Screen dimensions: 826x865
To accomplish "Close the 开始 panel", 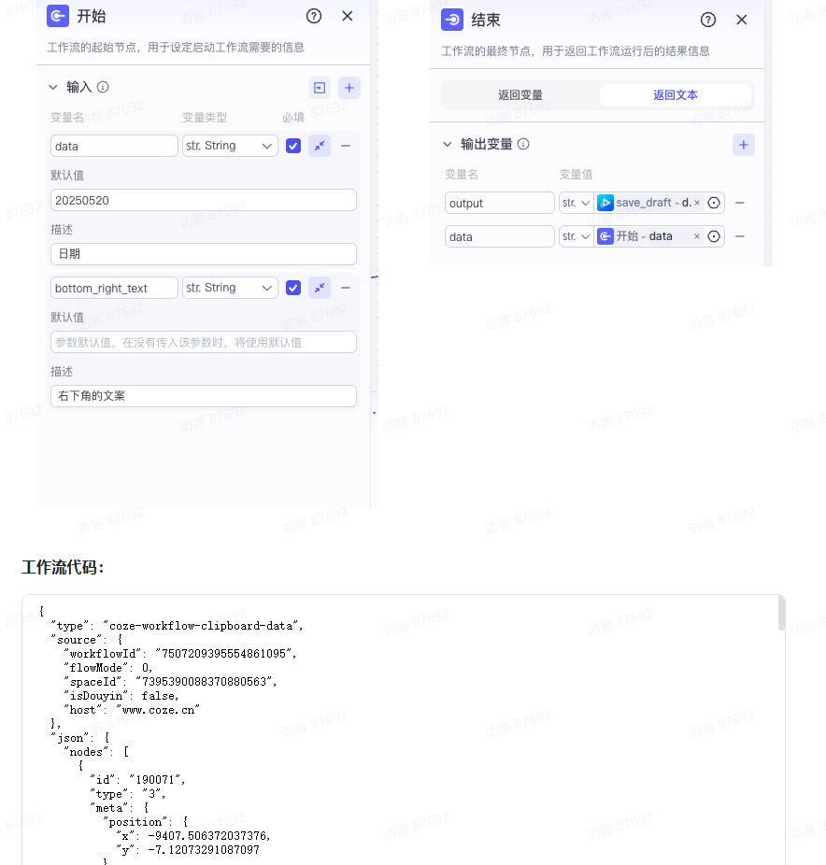I will point(347,16).
